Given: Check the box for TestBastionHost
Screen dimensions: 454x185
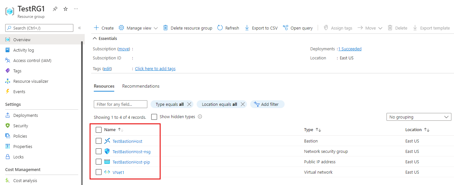Looking at the screenshot, I should [x=99, y=141].
